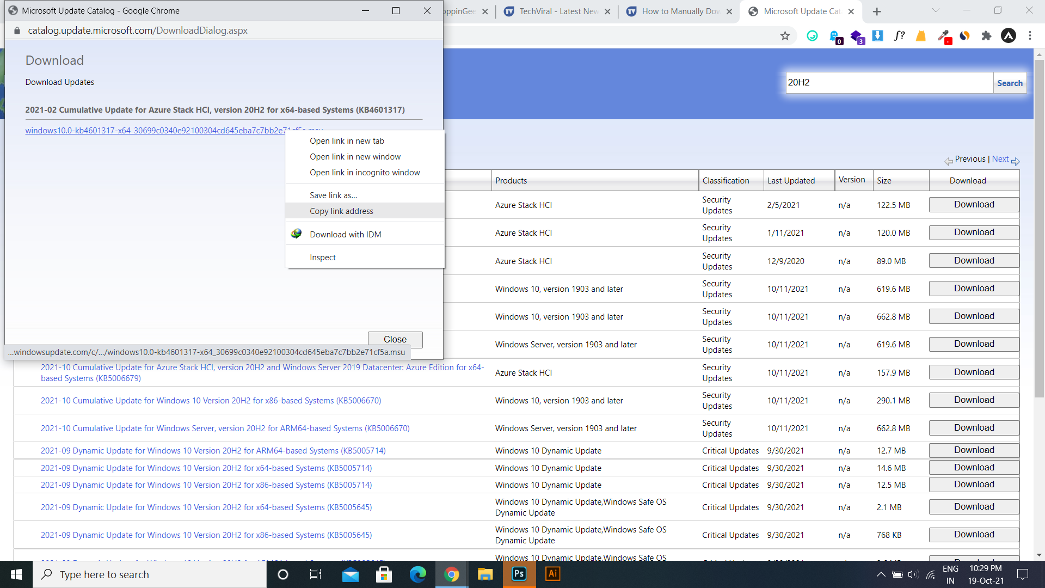Close the TechViral tab
This screenshot has width=1045, height=588.
tap(607, 11)
